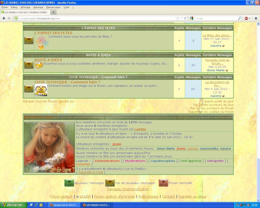260x208 pixels.
Task: Click the COTE TECHNIQUE forum status icon
Action: [x=29, y=89]
